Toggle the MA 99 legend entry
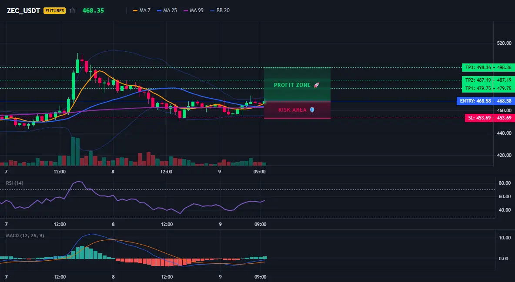Screen dimensions: 515x282 coord(194,10)
